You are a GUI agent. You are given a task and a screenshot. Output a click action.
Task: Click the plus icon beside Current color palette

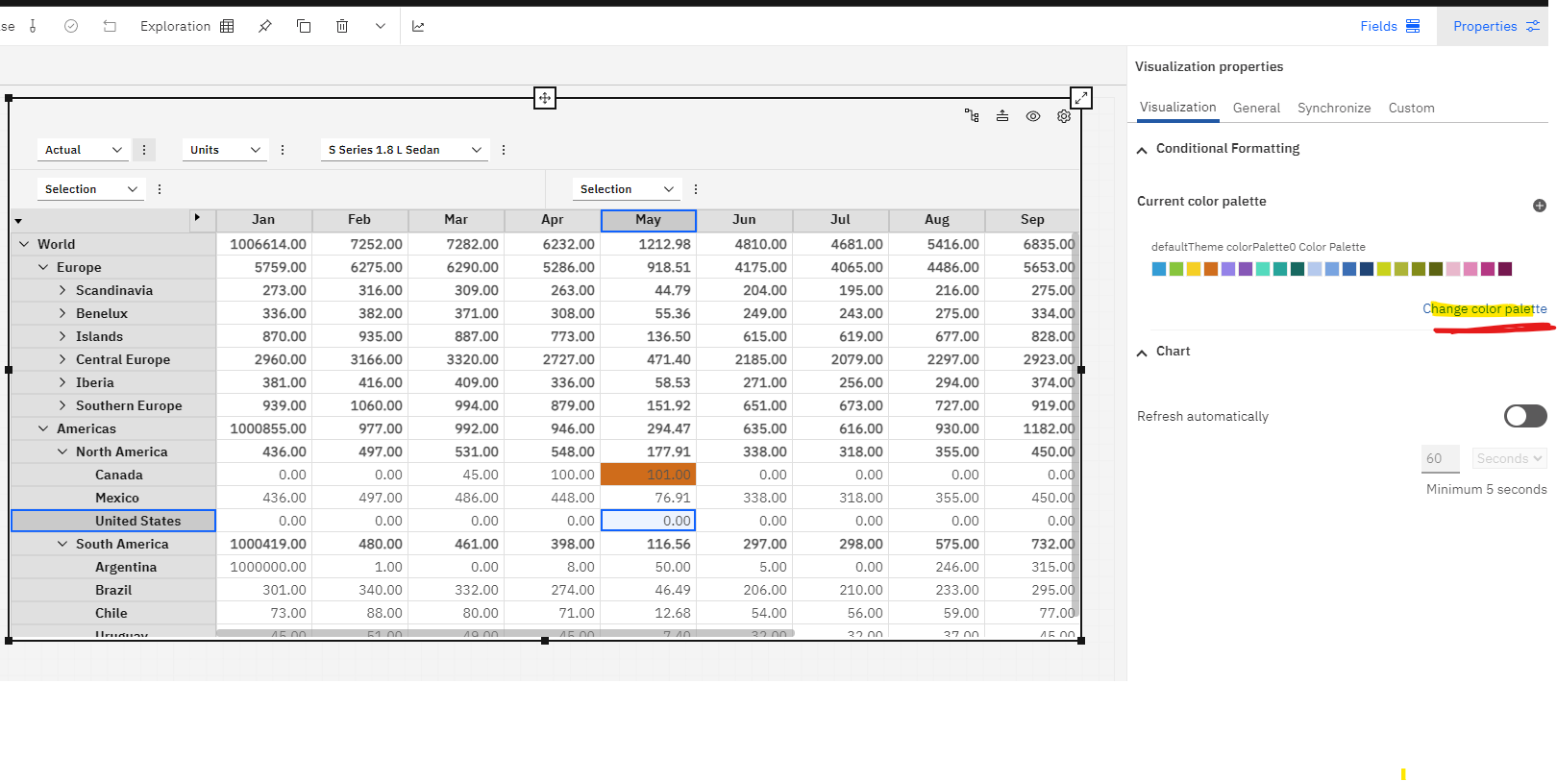coord(1539,206)
